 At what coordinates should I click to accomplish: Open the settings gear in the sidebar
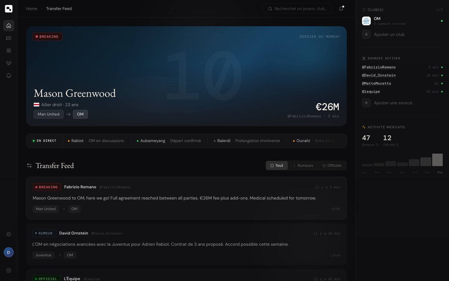point(9,270)
